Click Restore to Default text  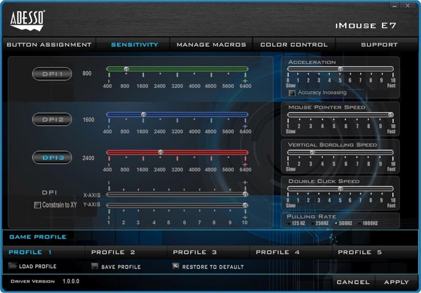pos(213,267)
